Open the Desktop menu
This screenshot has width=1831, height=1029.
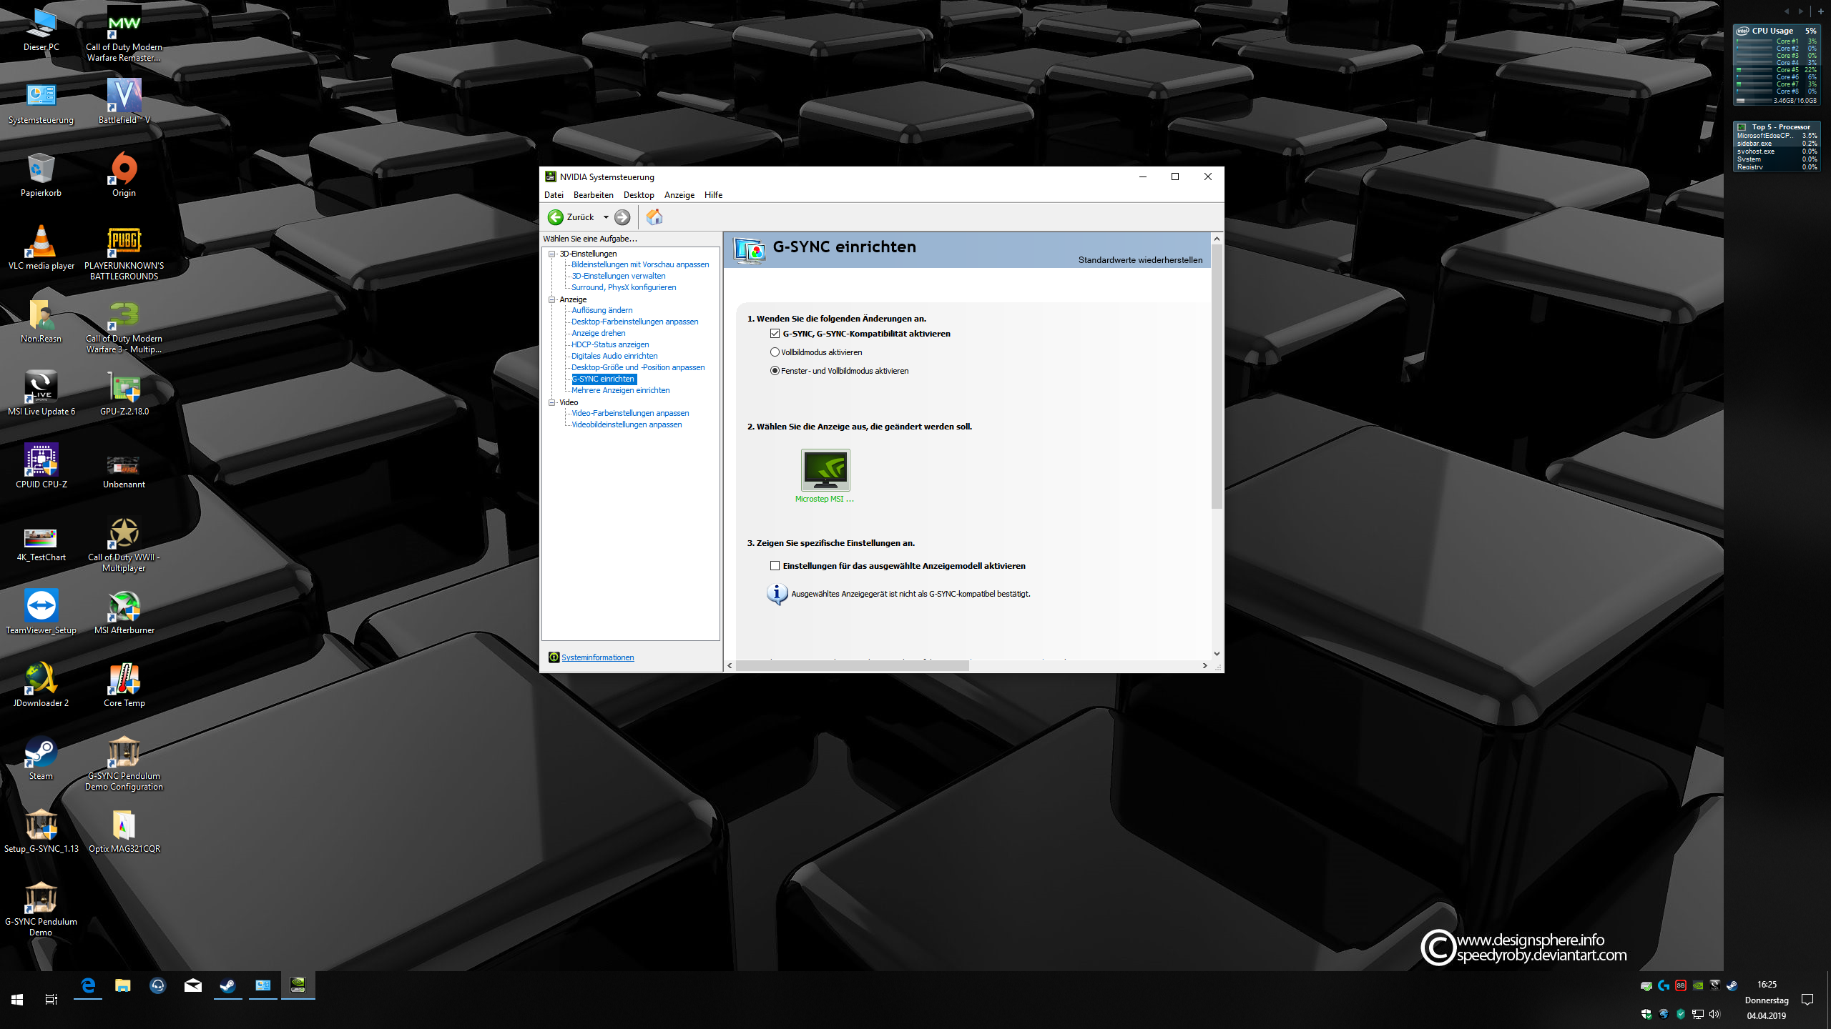click(x=638, y=195)
